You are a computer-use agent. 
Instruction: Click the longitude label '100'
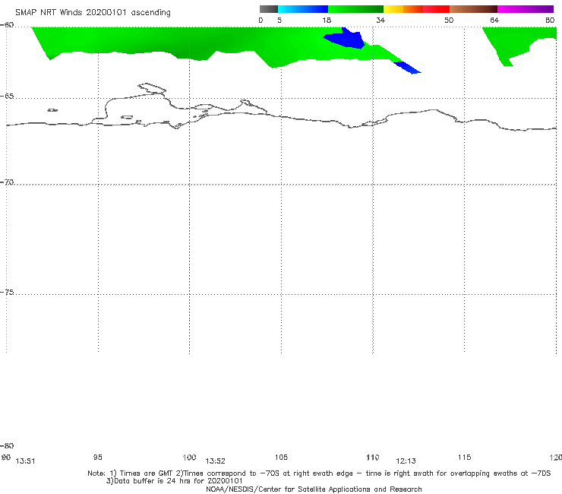pyautogui.click(x=189, y=457)
